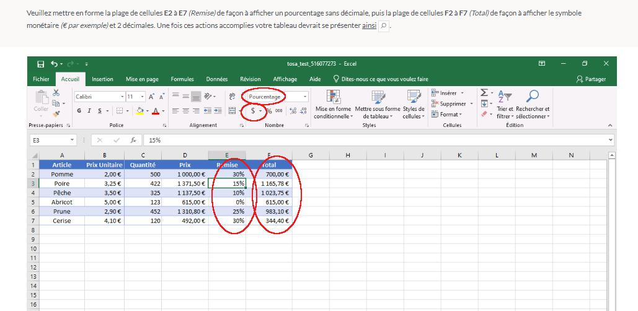638x311 pixels.
Task: Click the increase font size icon
Action: [x=151, y=97]
